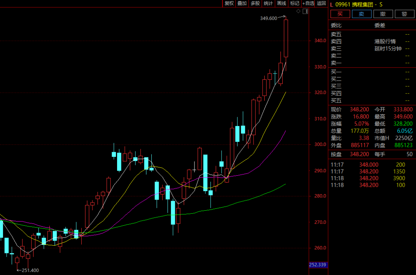This screenshot has width=416, height=275.
Task: Click the 委差 label
Action: point(380,25)
